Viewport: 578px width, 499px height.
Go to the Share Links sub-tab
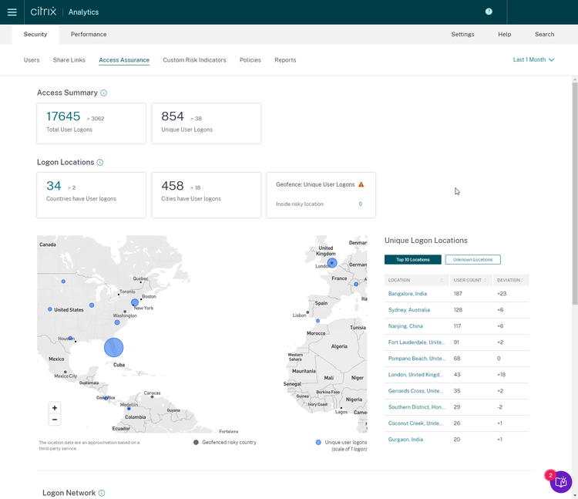[x=69, y=60]
